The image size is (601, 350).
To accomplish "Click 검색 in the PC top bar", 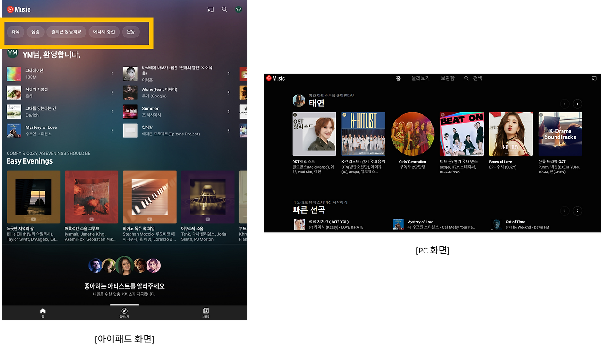I will click(x=473, y=78).
